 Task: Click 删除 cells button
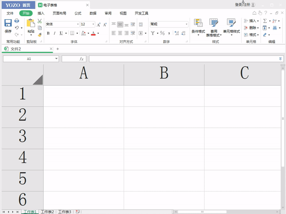click(x=251, y=28)
